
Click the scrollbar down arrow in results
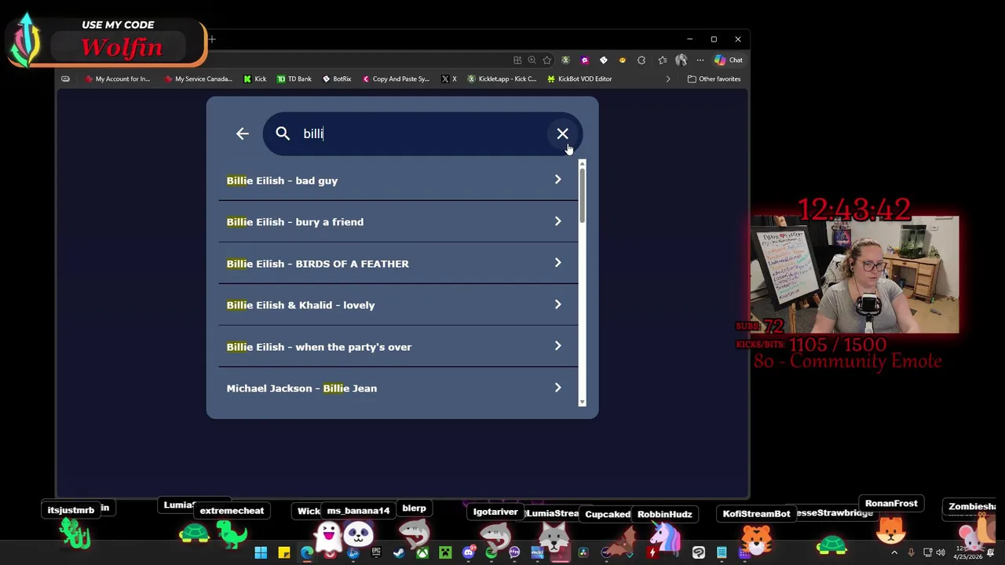tap(582, 402)
